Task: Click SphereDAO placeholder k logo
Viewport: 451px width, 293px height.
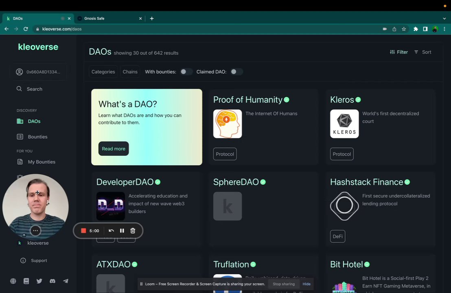Action: click(228, 206)
